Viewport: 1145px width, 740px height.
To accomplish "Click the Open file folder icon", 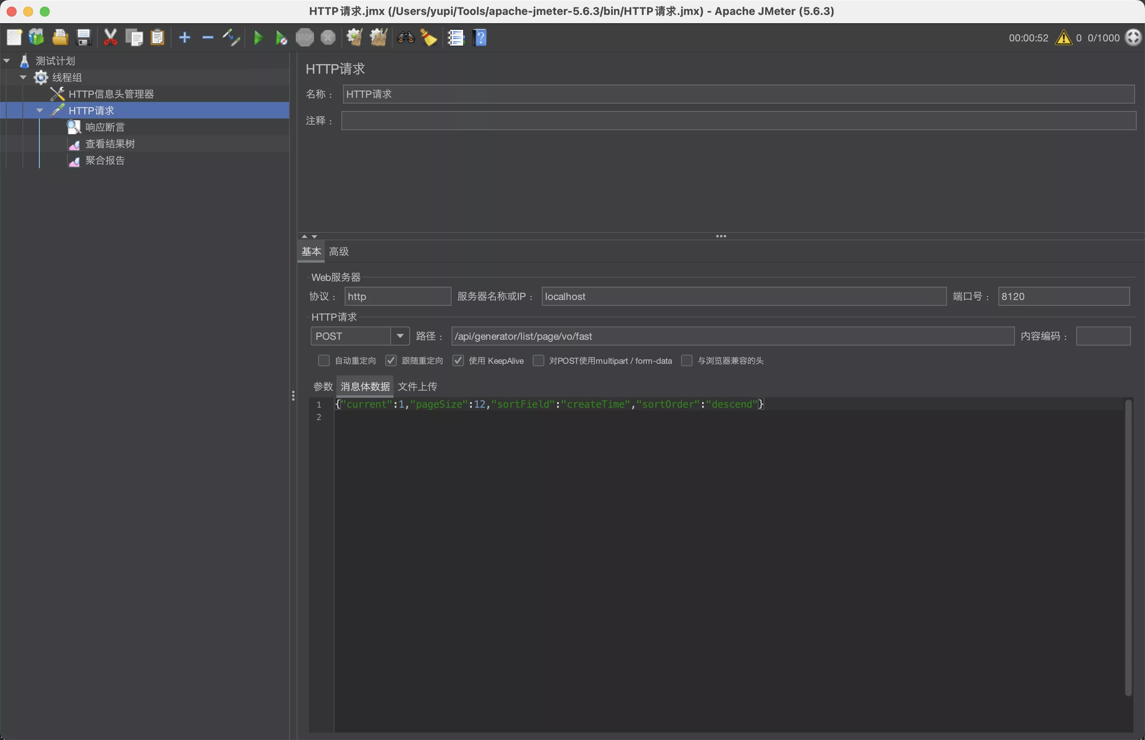I will [x=60, y=37].
